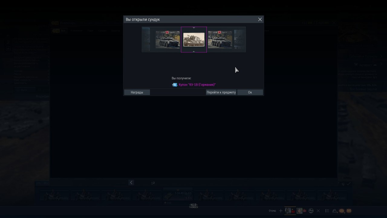Viewport: 387px width, 218px height.
Task: Confirm the chest dialog with Ок
Action: coord(250,92)
